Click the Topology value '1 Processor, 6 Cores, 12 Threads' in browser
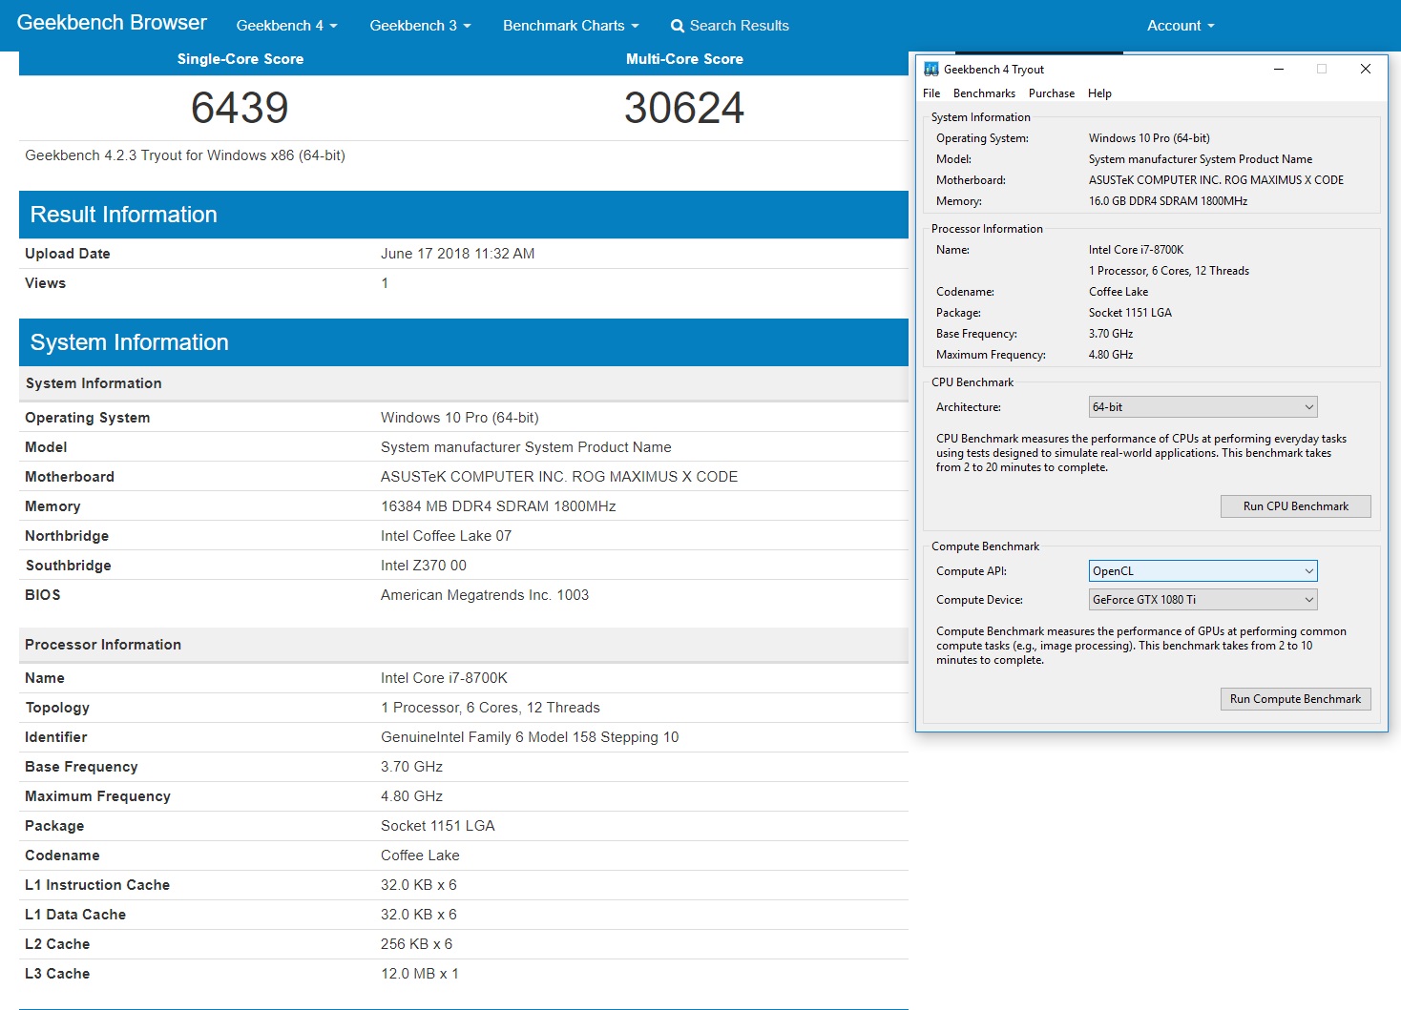 tap(491, 708)
